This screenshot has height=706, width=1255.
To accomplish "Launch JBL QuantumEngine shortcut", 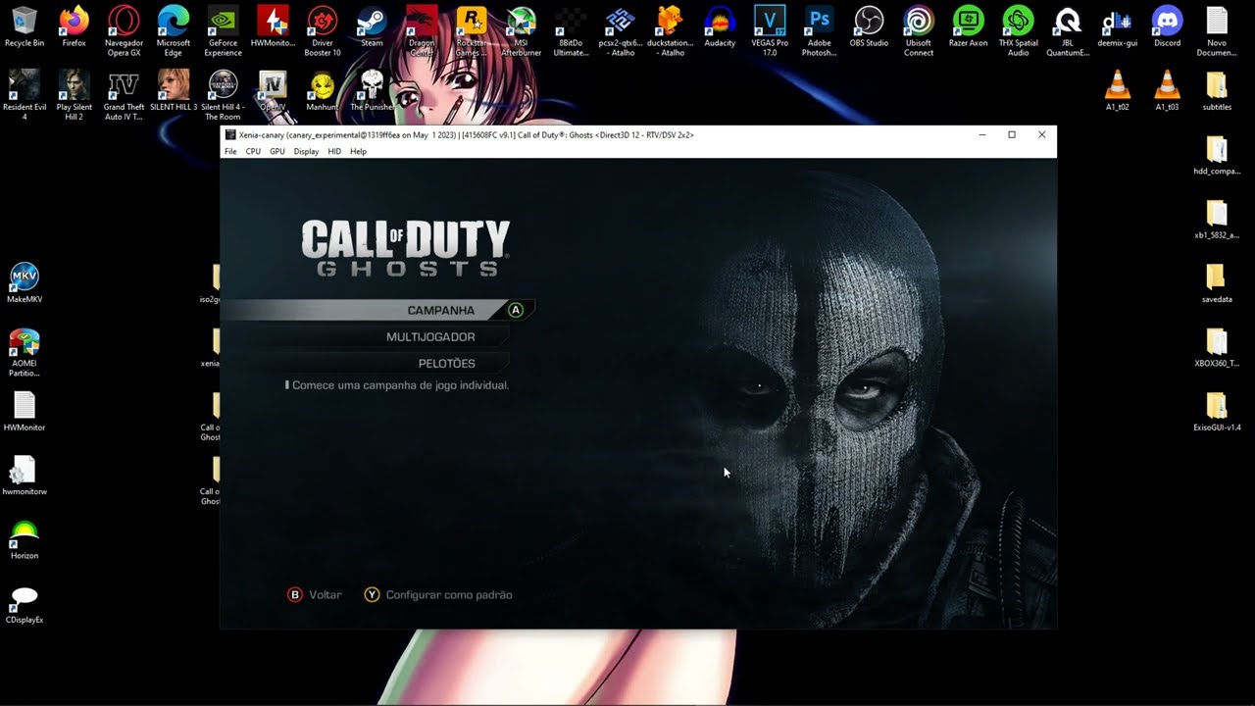I will [x=1068, y=31].
